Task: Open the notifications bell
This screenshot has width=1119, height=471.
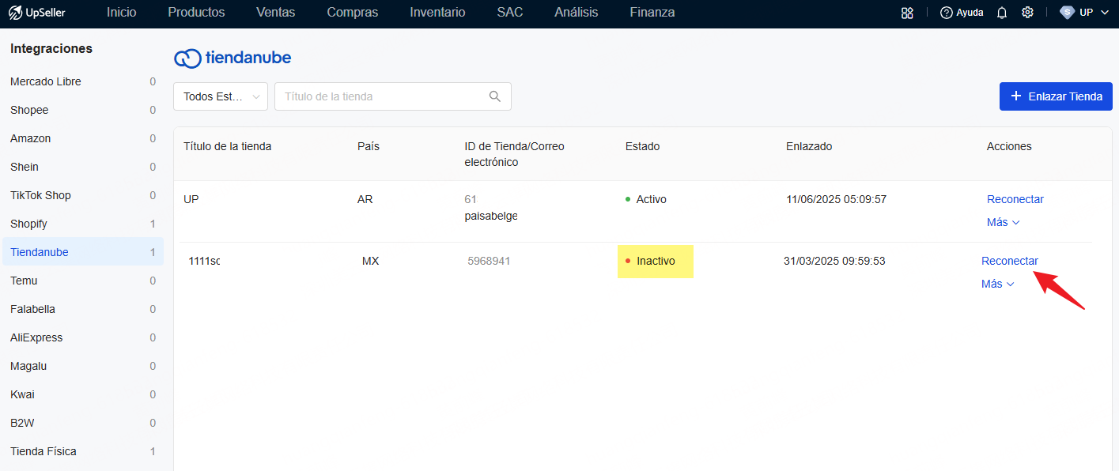Action: click(1002, 13)
